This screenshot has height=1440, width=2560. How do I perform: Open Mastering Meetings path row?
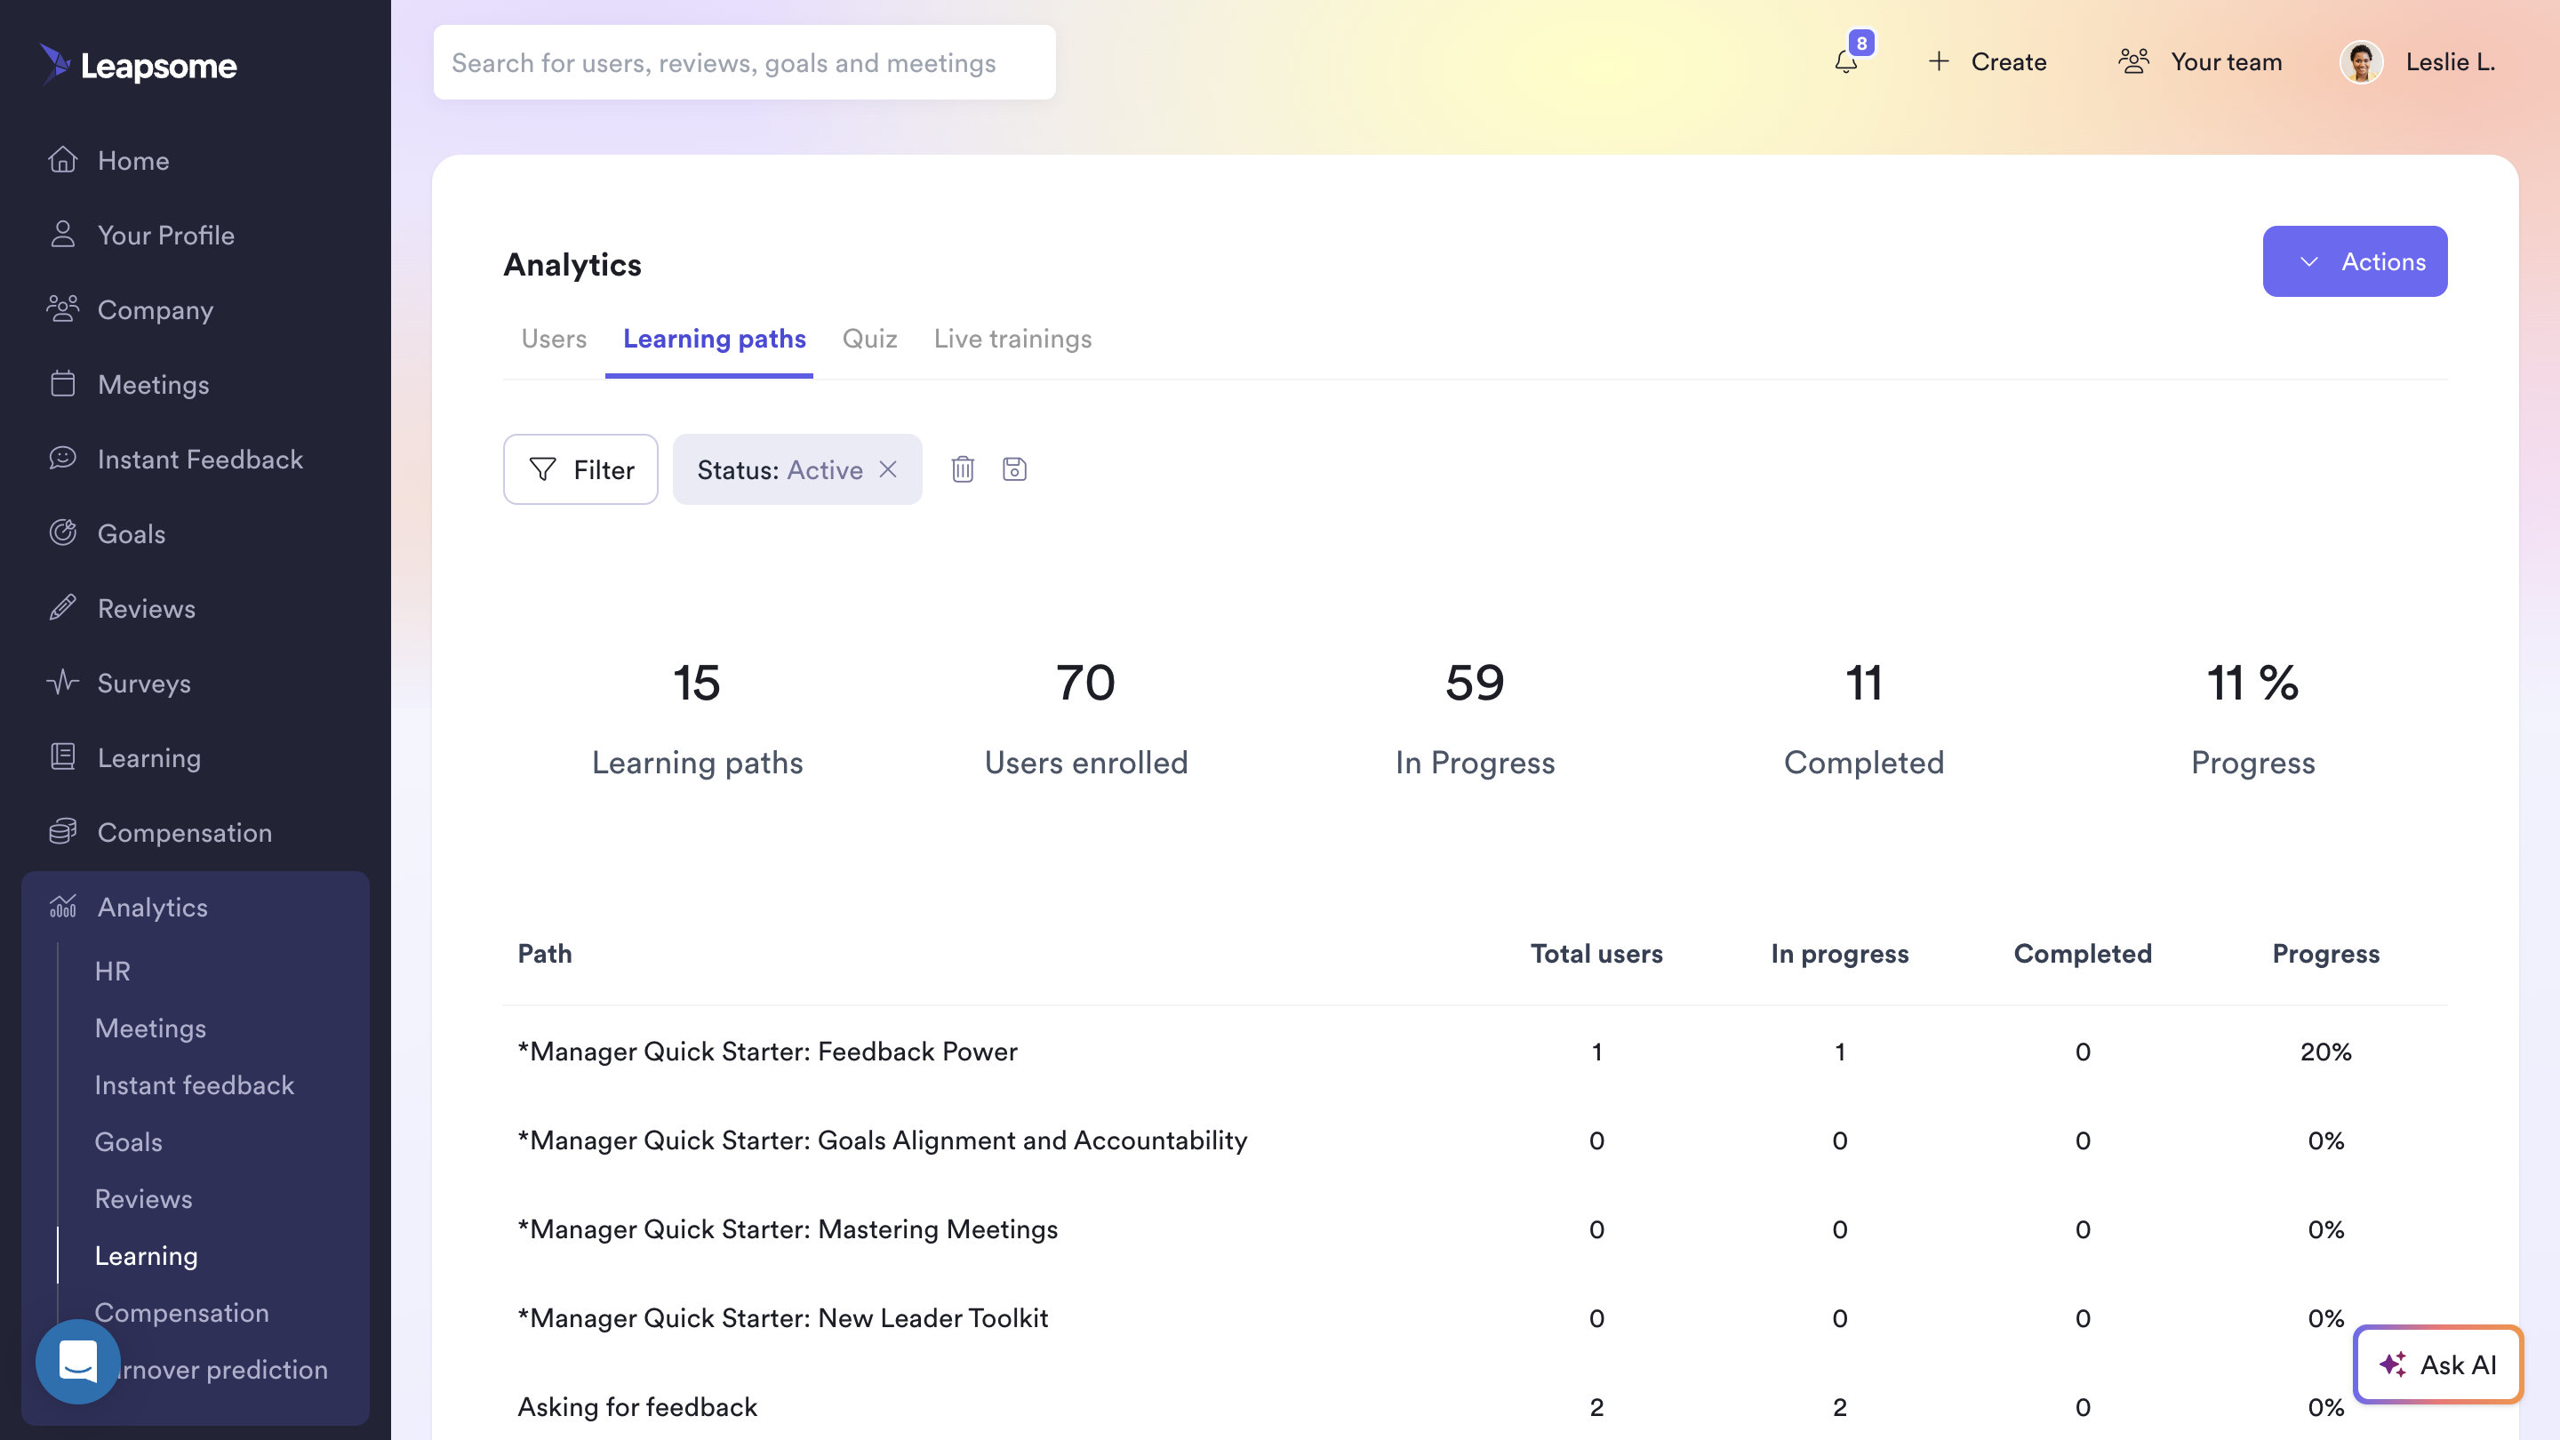click(787, 1229)
